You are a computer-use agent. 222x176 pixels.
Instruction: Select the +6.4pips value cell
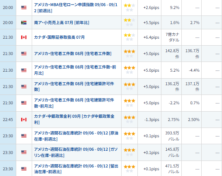click(151, 37)
